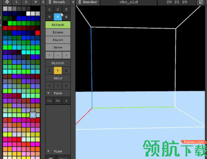207x159 pixels.
Task: Pick the bright red swatch beside dark blues
Action: click(38, 33)
